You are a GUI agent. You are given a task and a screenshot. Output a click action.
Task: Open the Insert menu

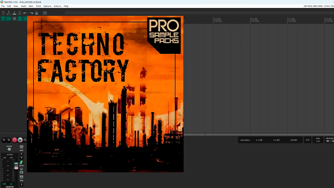23,6
